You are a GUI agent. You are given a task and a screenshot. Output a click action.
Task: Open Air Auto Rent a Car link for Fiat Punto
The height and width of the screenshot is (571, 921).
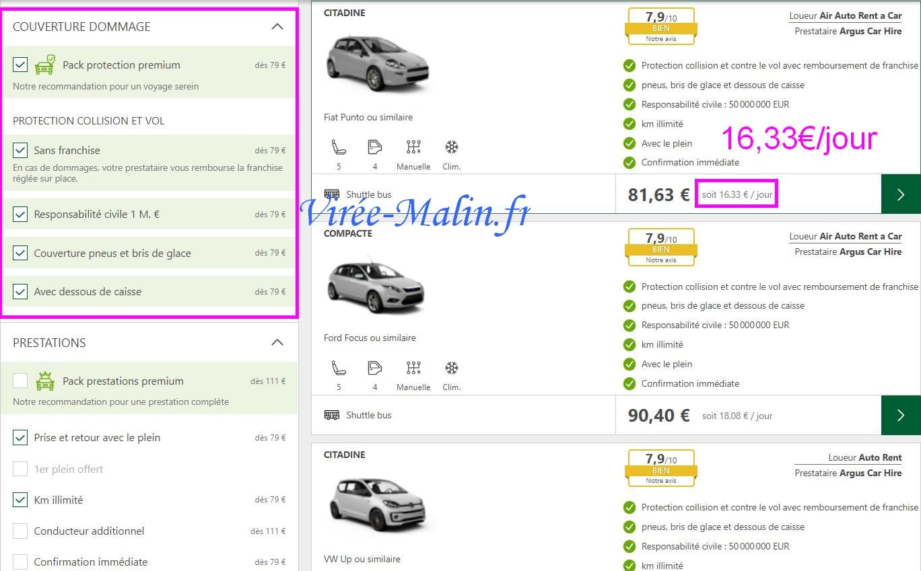(860, 15)
